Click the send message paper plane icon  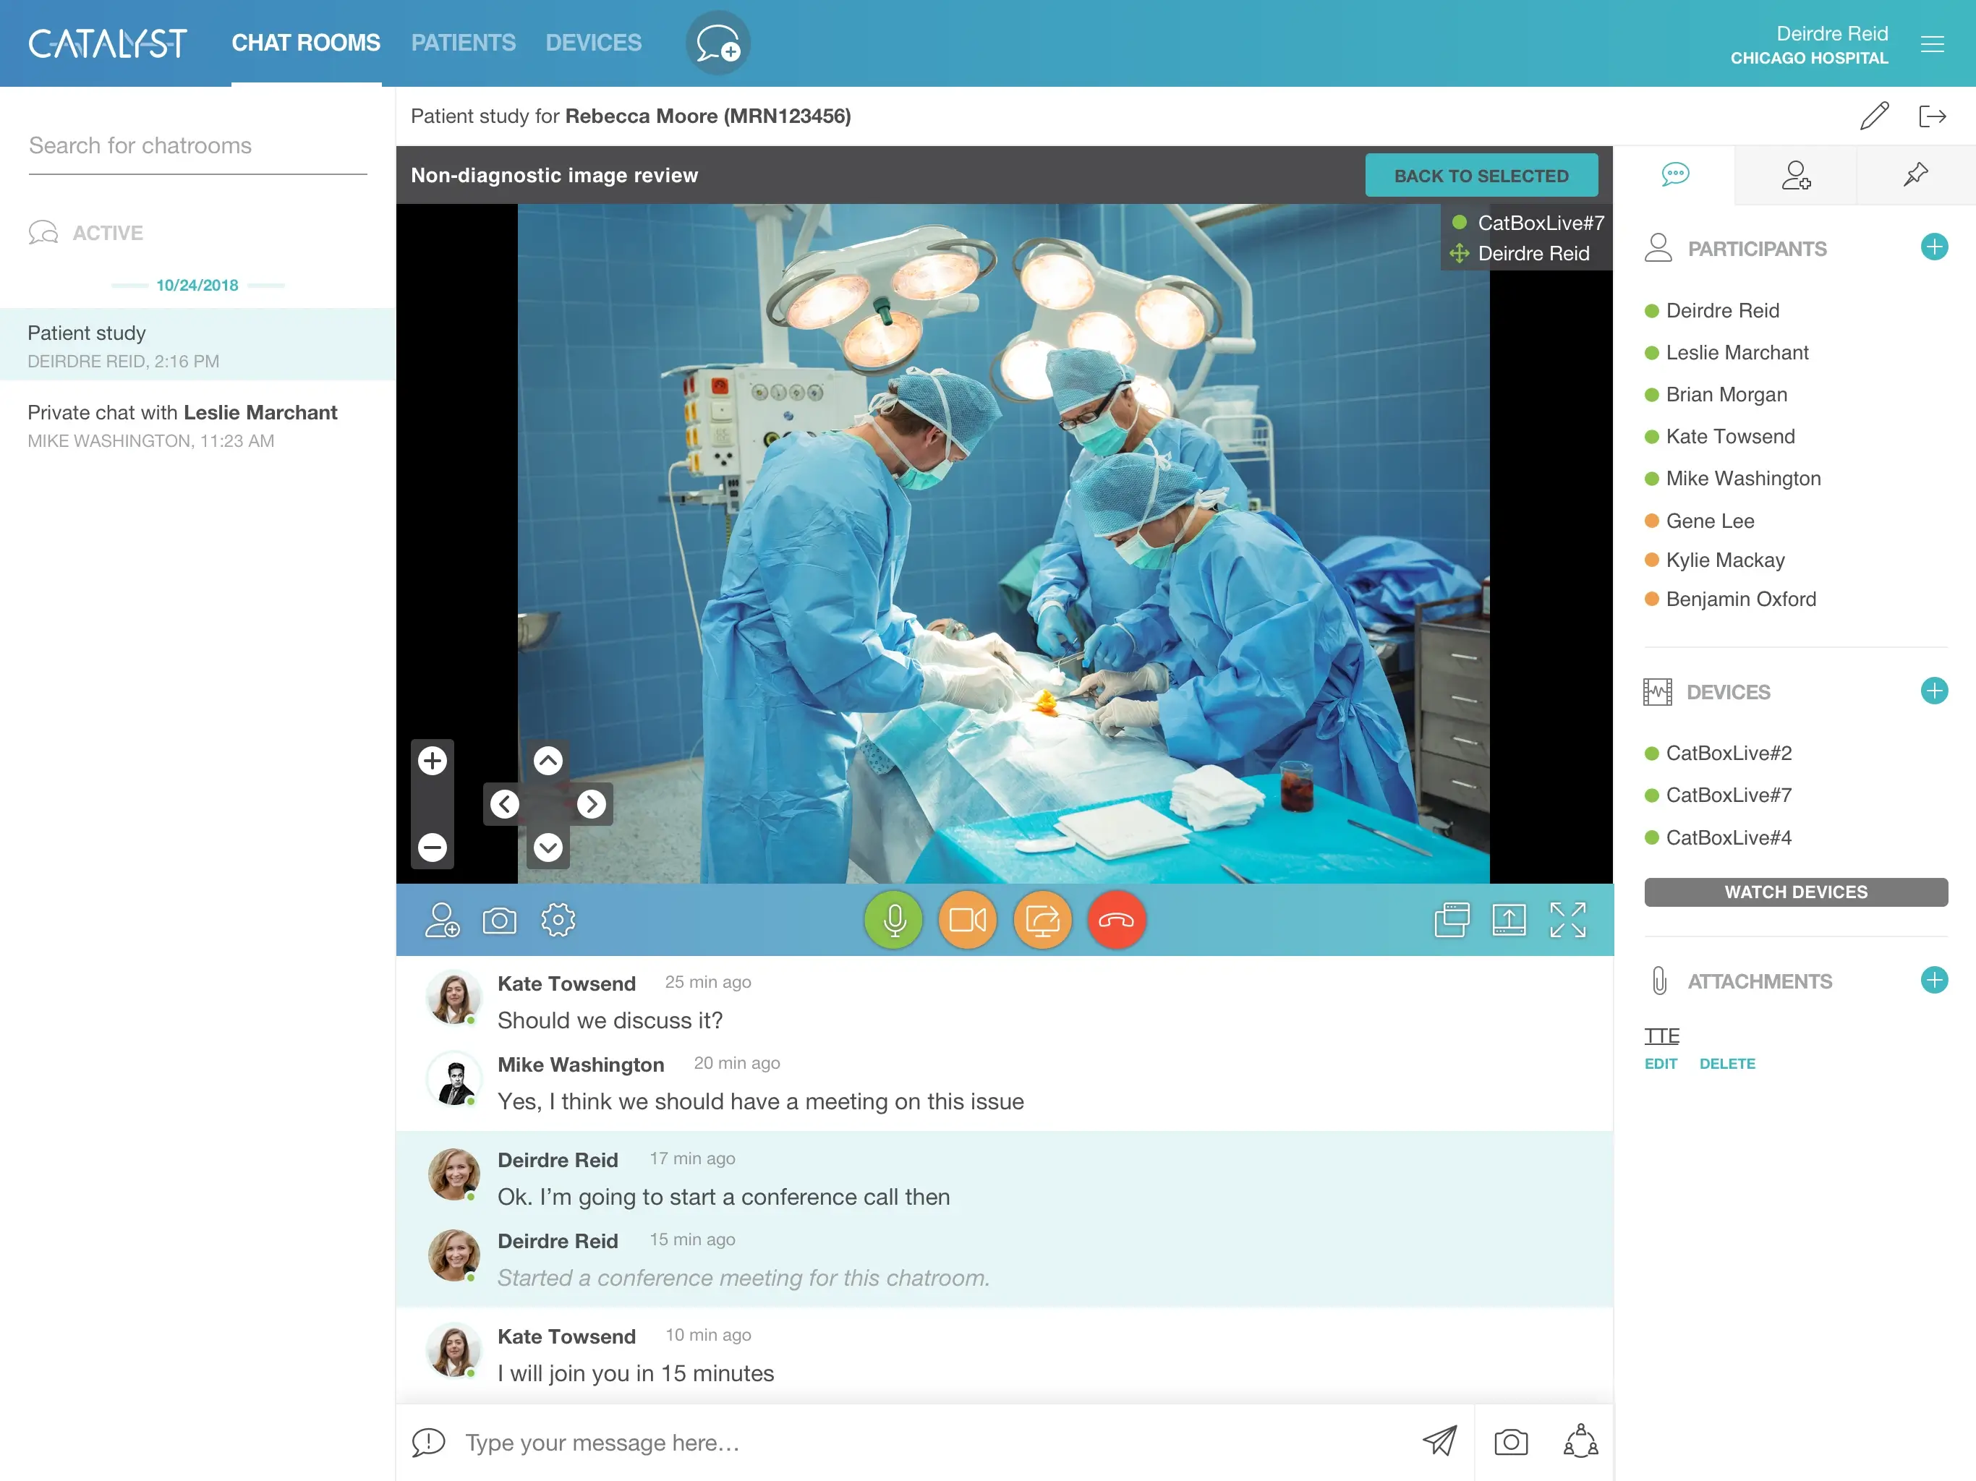1439,1441
